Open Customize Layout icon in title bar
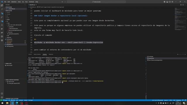 tap(172, 2)
